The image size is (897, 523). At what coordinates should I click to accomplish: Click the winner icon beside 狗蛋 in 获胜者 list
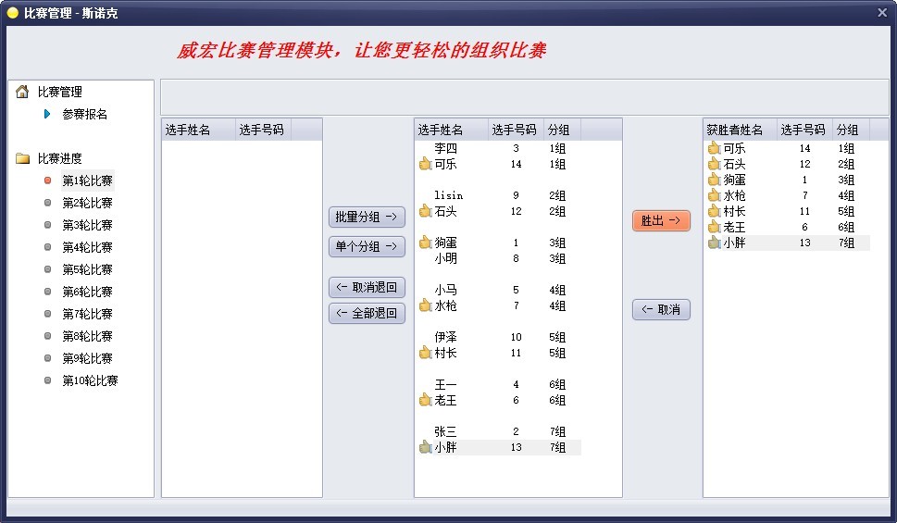point(714,180)
